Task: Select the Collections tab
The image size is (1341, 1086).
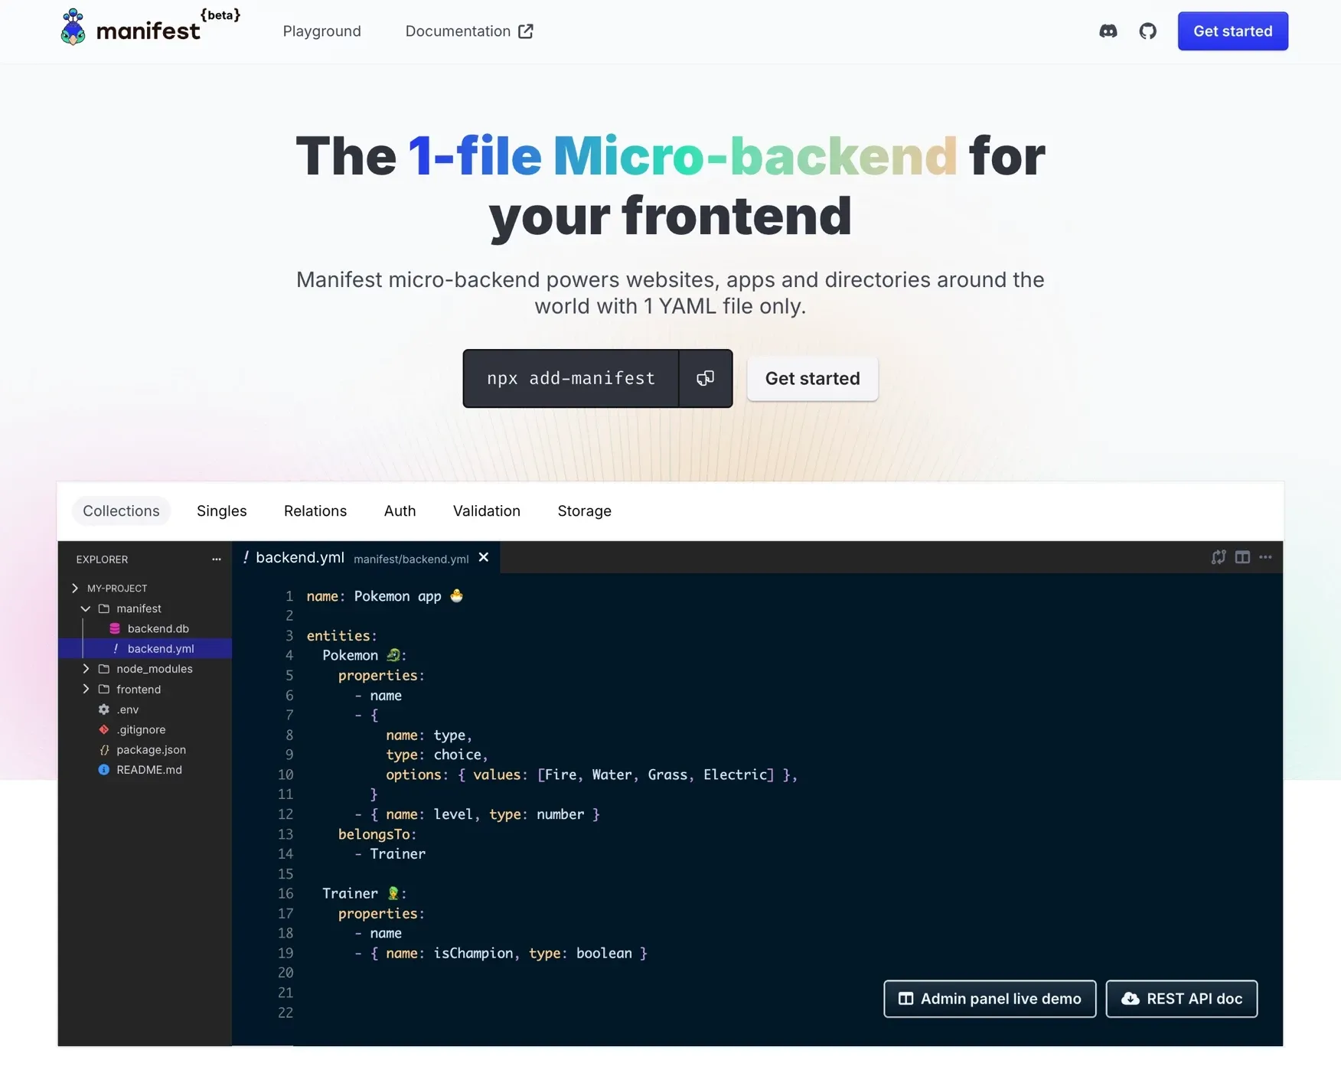Action: [121, 510]
